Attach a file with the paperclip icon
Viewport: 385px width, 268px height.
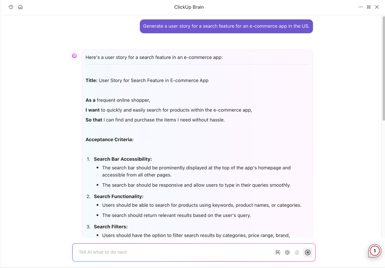[297, 252]
